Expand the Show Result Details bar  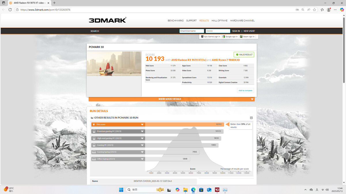pyautogui.click(x=172, y=99)
